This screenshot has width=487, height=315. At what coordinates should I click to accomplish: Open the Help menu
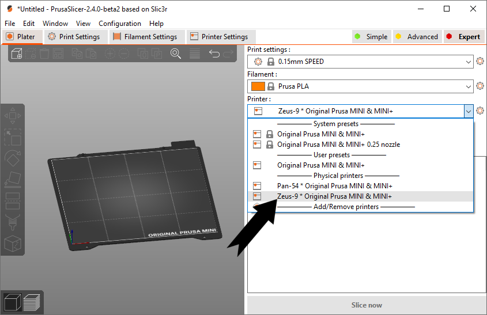pos(156,24)
